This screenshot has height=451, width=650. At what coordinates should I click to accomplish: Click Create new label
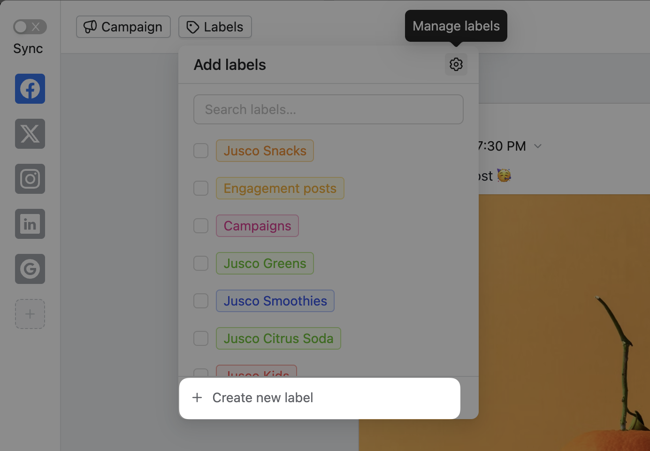tap(263, 397)
